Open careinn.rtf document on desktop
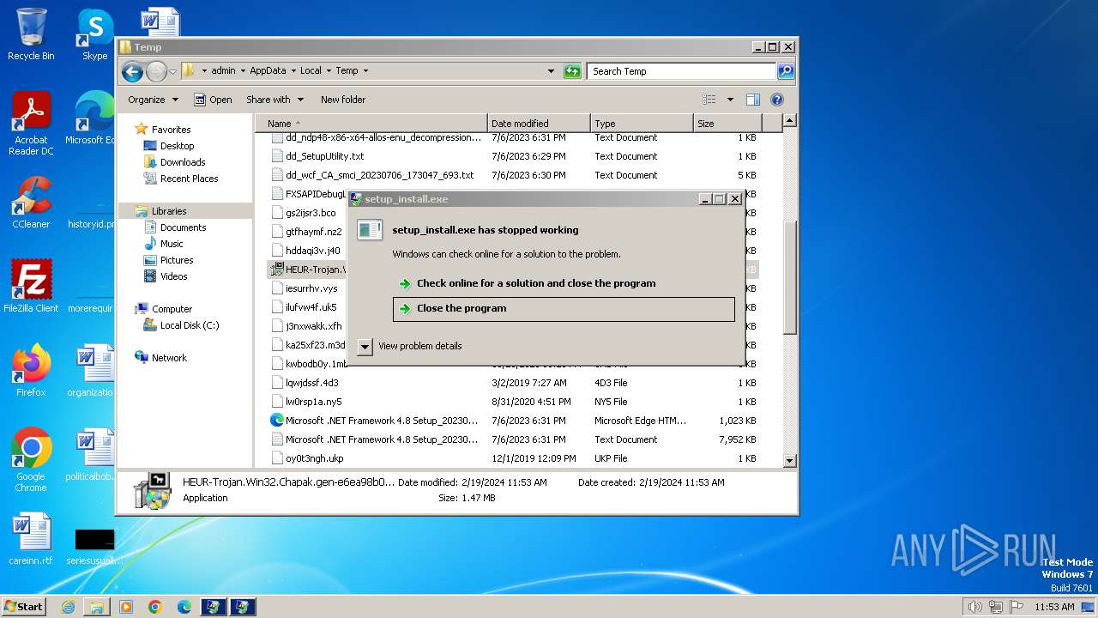 point(31,539)
